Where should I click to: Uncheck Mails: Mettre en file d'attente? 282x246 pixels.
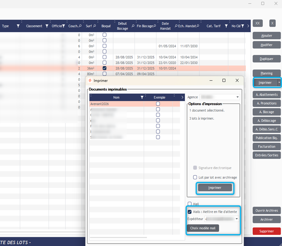pos(189,212)
